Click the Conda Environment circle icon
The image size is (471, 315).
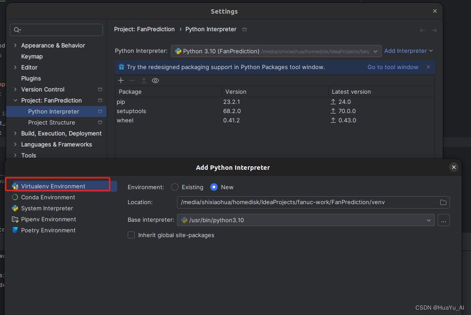(15, 197)
